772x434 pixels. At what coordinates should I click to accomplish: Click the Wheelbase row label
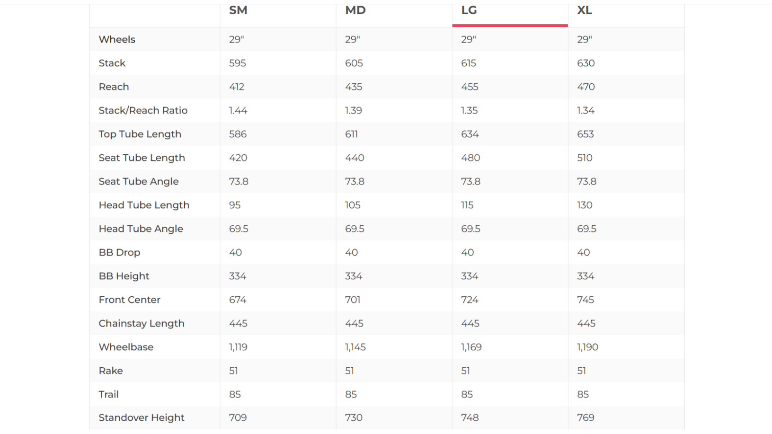click(126, 347)
